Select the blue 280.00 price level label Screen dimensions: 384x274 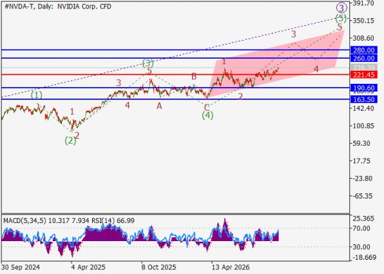pos(363,50)
